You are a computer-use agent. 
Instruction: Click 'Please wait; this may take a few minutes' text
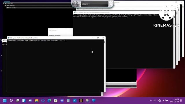tap(23, 40)
